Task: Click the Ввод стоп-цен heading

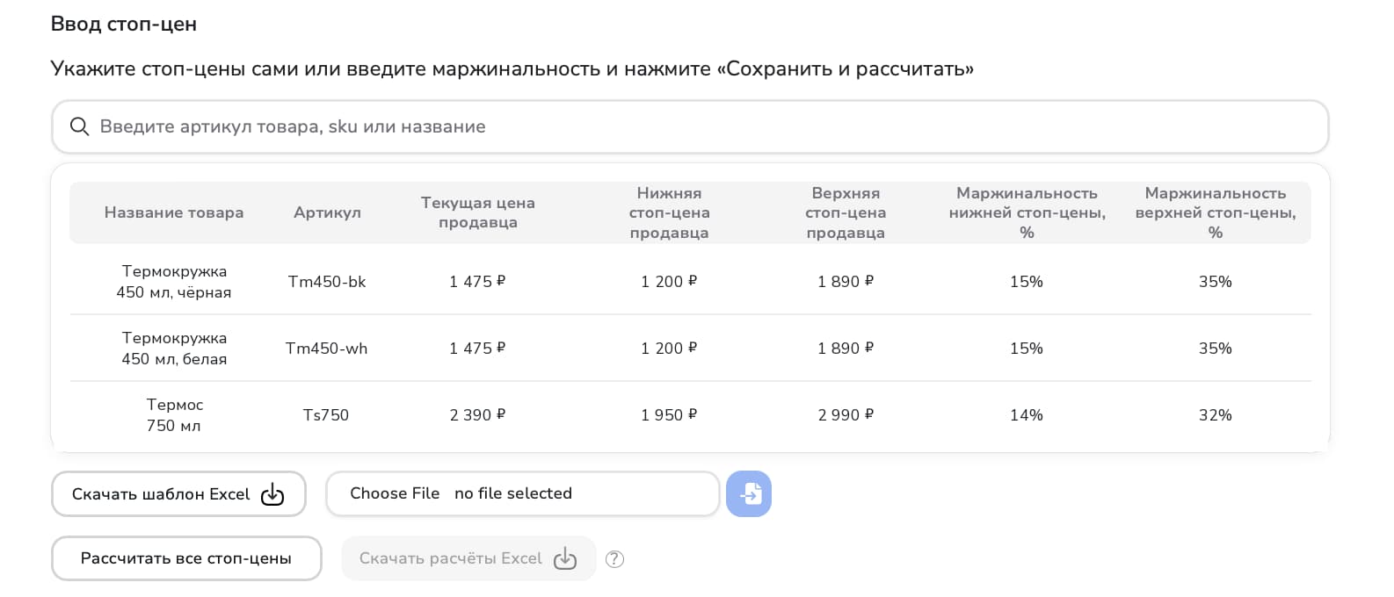Action: pos(124,25)
